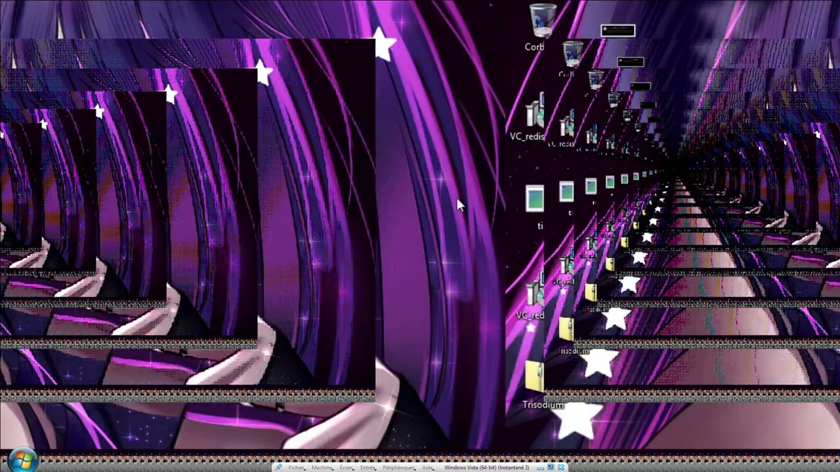Viewport: 840px width, 472px height.
Task: Exit fullscreen with the mini toolbar restore button
Action: [x=551, y=467]
